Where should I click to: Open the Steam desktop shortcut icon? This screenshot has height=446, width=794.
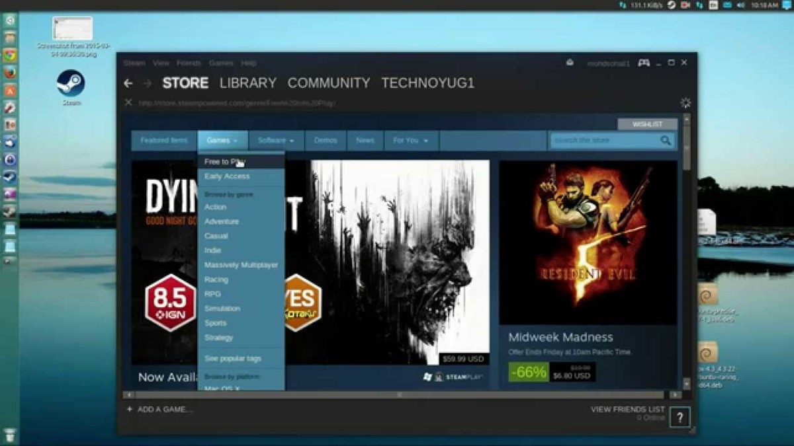[x=71, y=84]
